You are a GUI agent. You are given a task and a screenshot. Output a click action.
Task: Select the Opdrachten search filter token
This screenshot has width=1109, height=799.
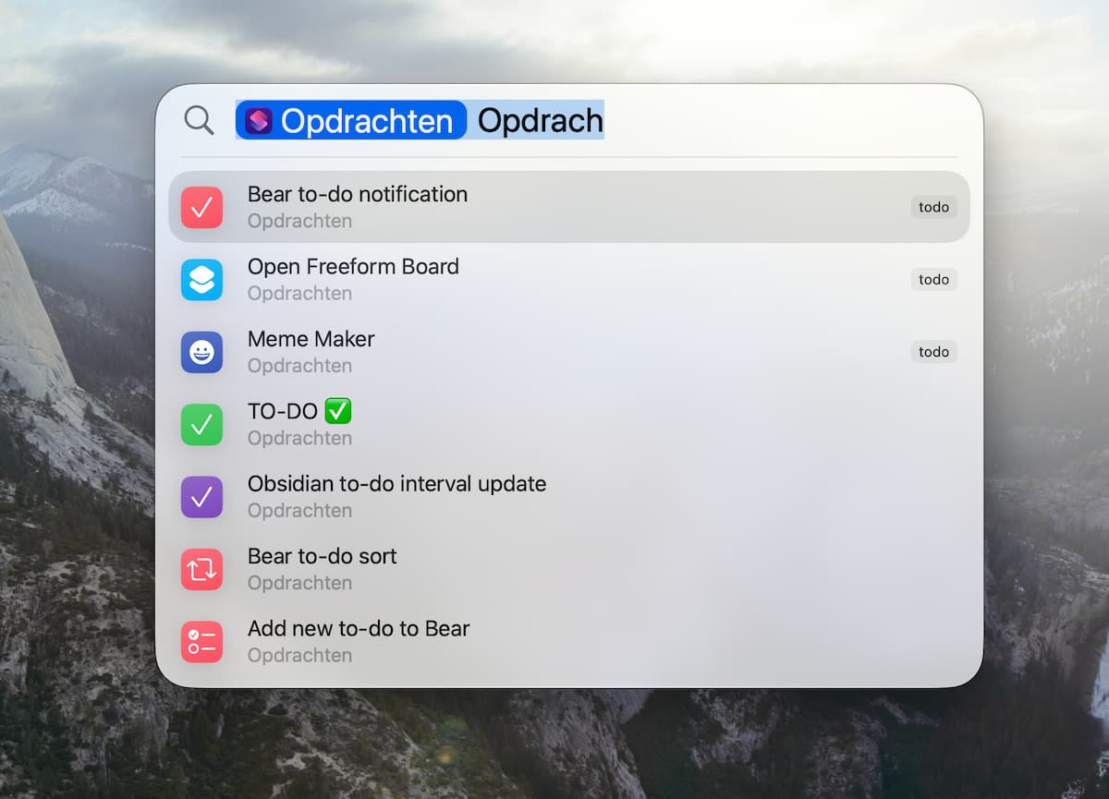pos(351,120)
